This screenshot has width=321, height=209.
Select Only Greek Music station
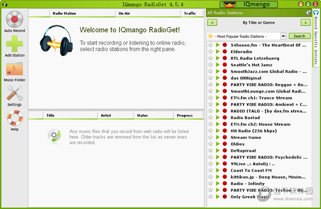tap(250, 197)
